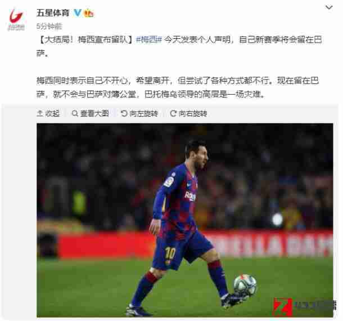Expand the post options chevron menu

(x=329, y=8)
